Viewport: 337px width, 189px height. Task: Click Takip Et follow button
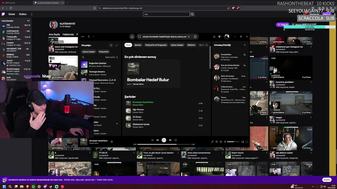point(283,25)
